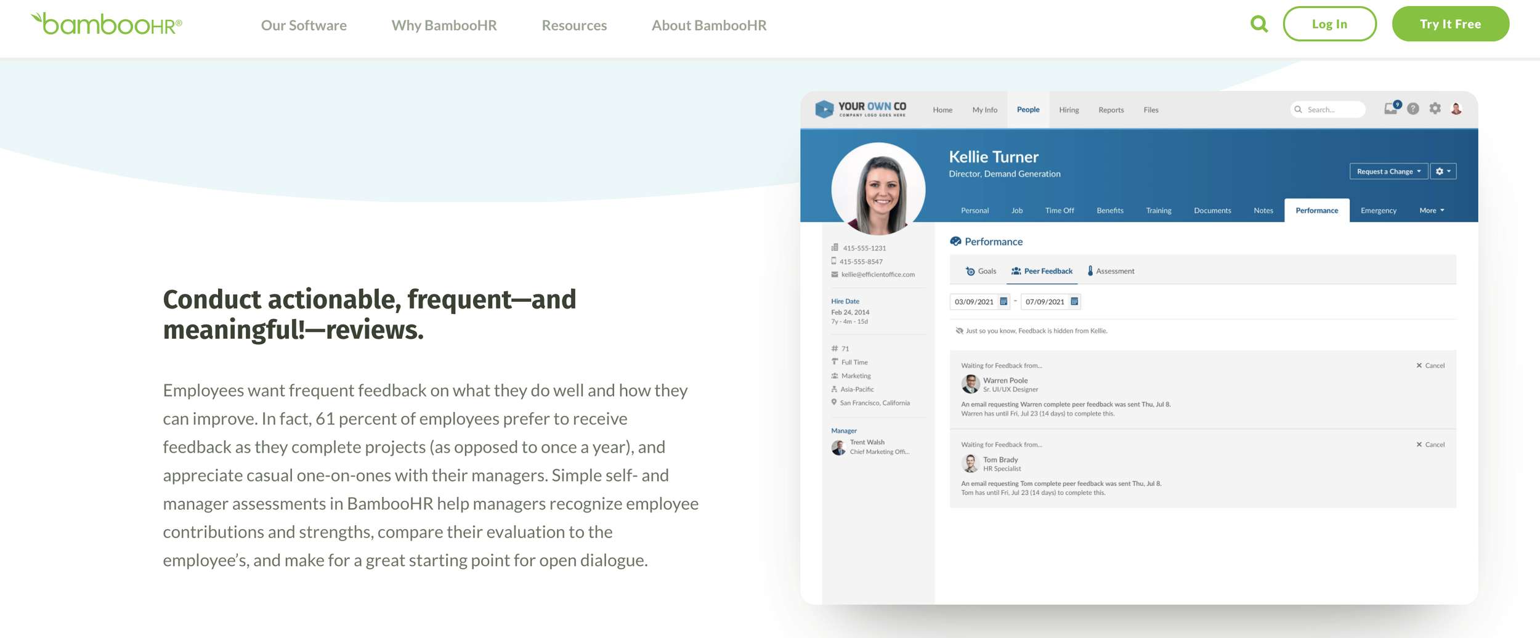The height and width of the screenshot is (638, 1540).
Task: Open the profile gear dropdown
Action: pyautogui.click(x=1443, y=171)
